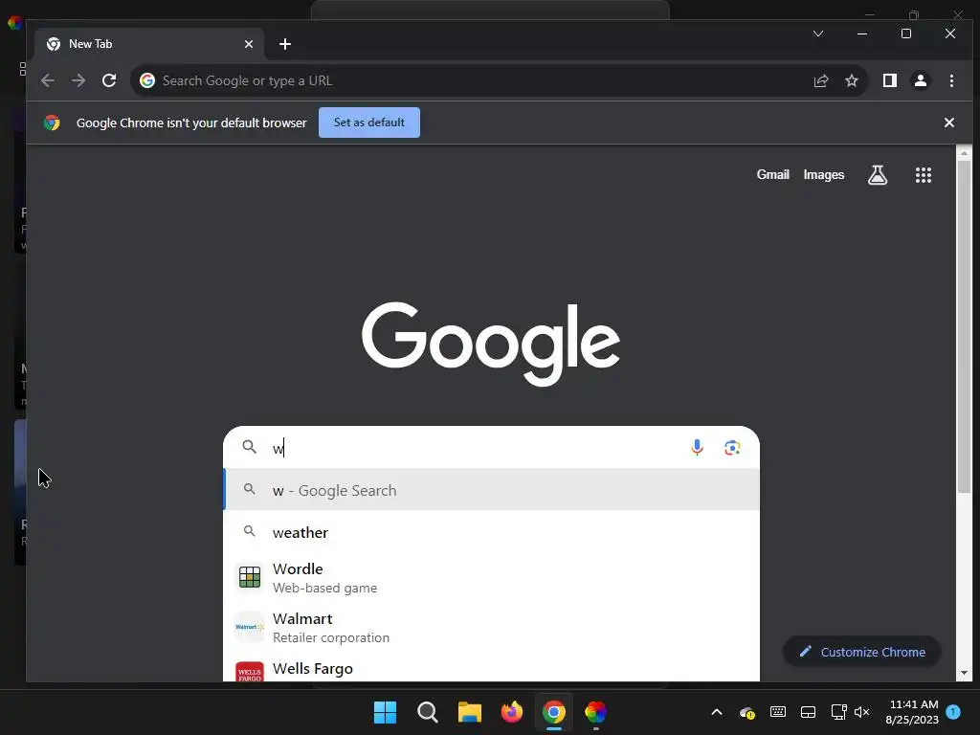Close the New Tab tab

point(249,44)
